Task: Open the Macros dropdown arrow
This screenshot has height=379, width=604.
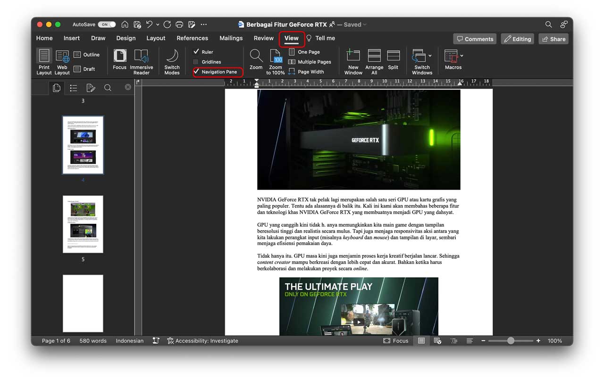Action: (x=461, y=56)
